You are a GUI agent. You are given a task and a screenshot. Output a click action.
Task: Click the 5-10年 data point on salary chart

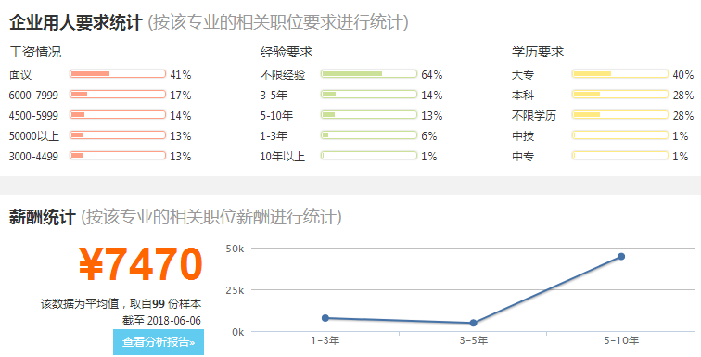coord(621,257)
